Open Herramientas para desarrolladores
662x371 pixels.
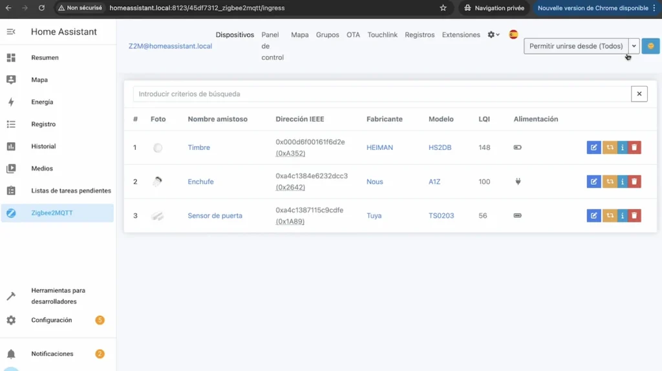57,296
